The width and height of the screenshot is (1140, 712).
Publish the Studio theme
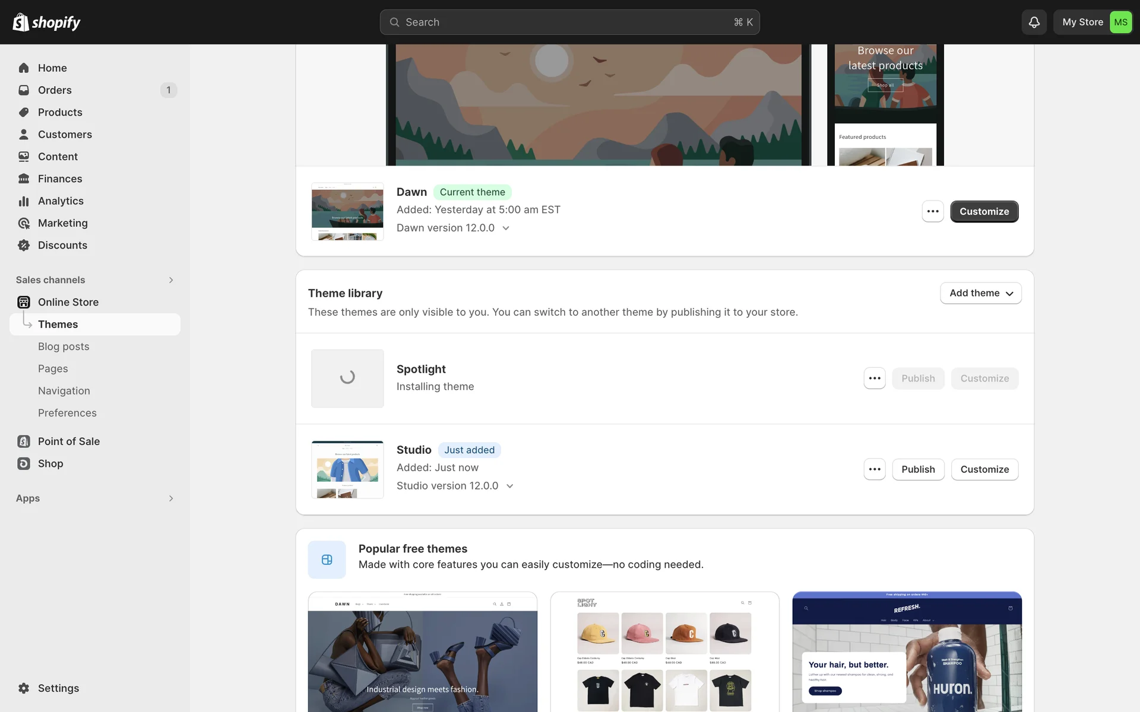(917, 469)
